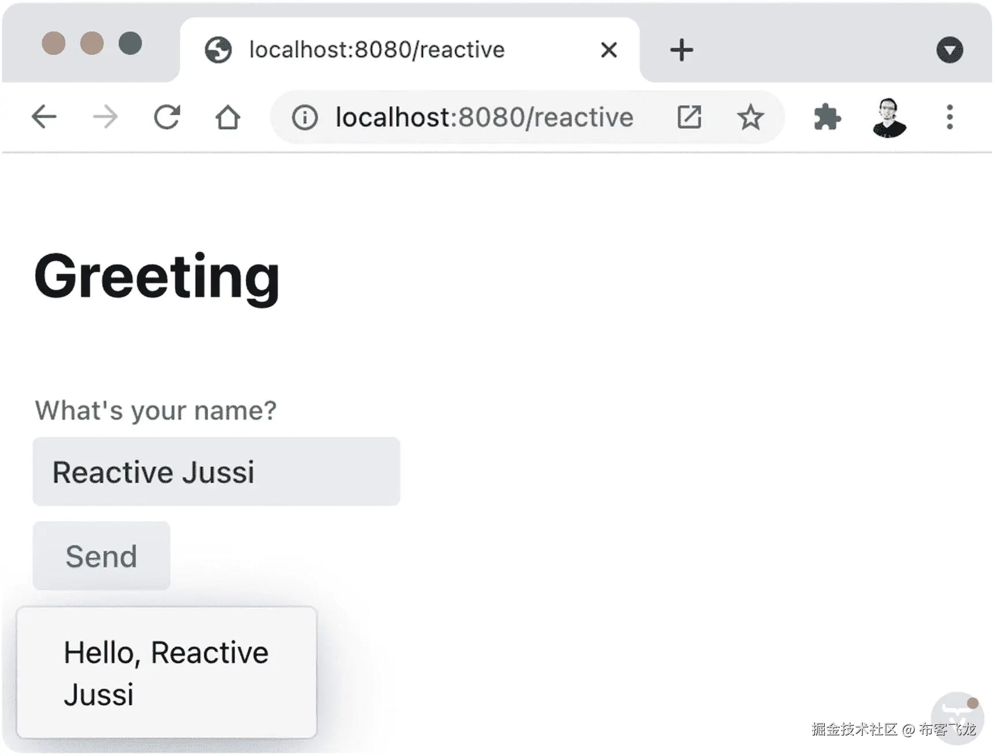Viewport: 995px width, 756px height.
Task: Click the robot icon in bottom corner
Action: 957,714
